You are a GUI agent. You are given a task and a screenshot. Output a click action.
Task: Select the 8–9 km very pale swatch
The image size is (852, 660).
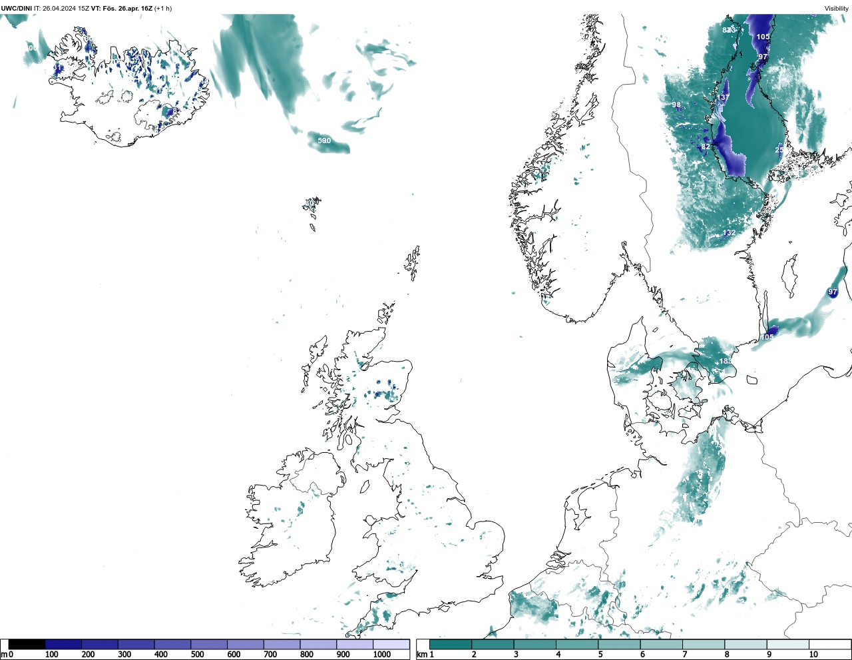tap(745, 644)
